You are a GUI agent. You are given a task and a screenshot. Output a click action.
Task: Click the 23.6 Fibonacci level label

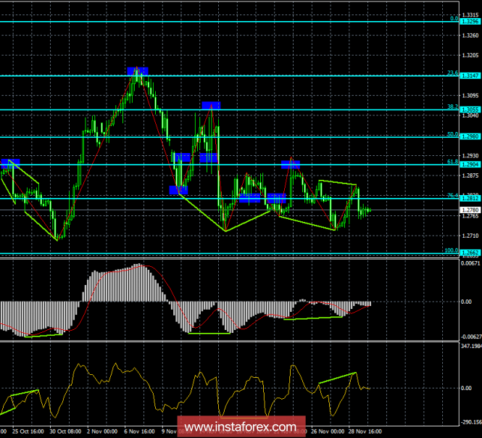452,73
